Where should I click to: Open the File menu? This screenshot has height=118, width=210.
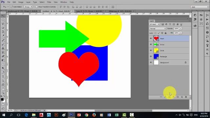(x=9, y=2)
